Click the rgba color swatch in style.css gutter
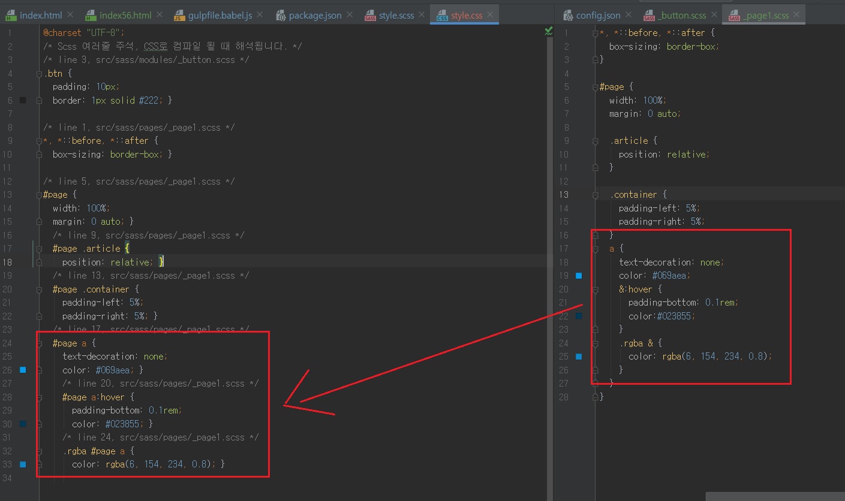Viewport: 845px width, 501px height. pyautogui.click(x=23, y=464)
